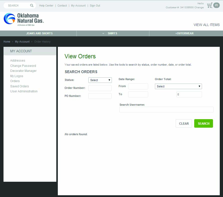Select Jeans and Shorts category

point(39,33)
